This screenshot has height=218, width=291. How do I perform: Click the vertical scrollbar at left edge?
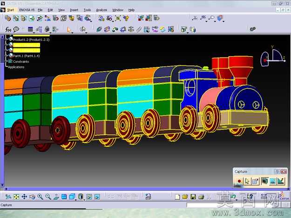pos(2,111)
